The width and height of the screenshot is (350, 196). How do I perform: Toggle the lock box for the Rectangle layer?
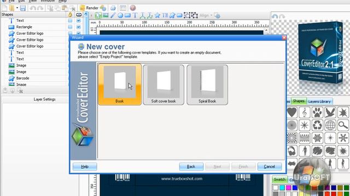coord(70,27)
